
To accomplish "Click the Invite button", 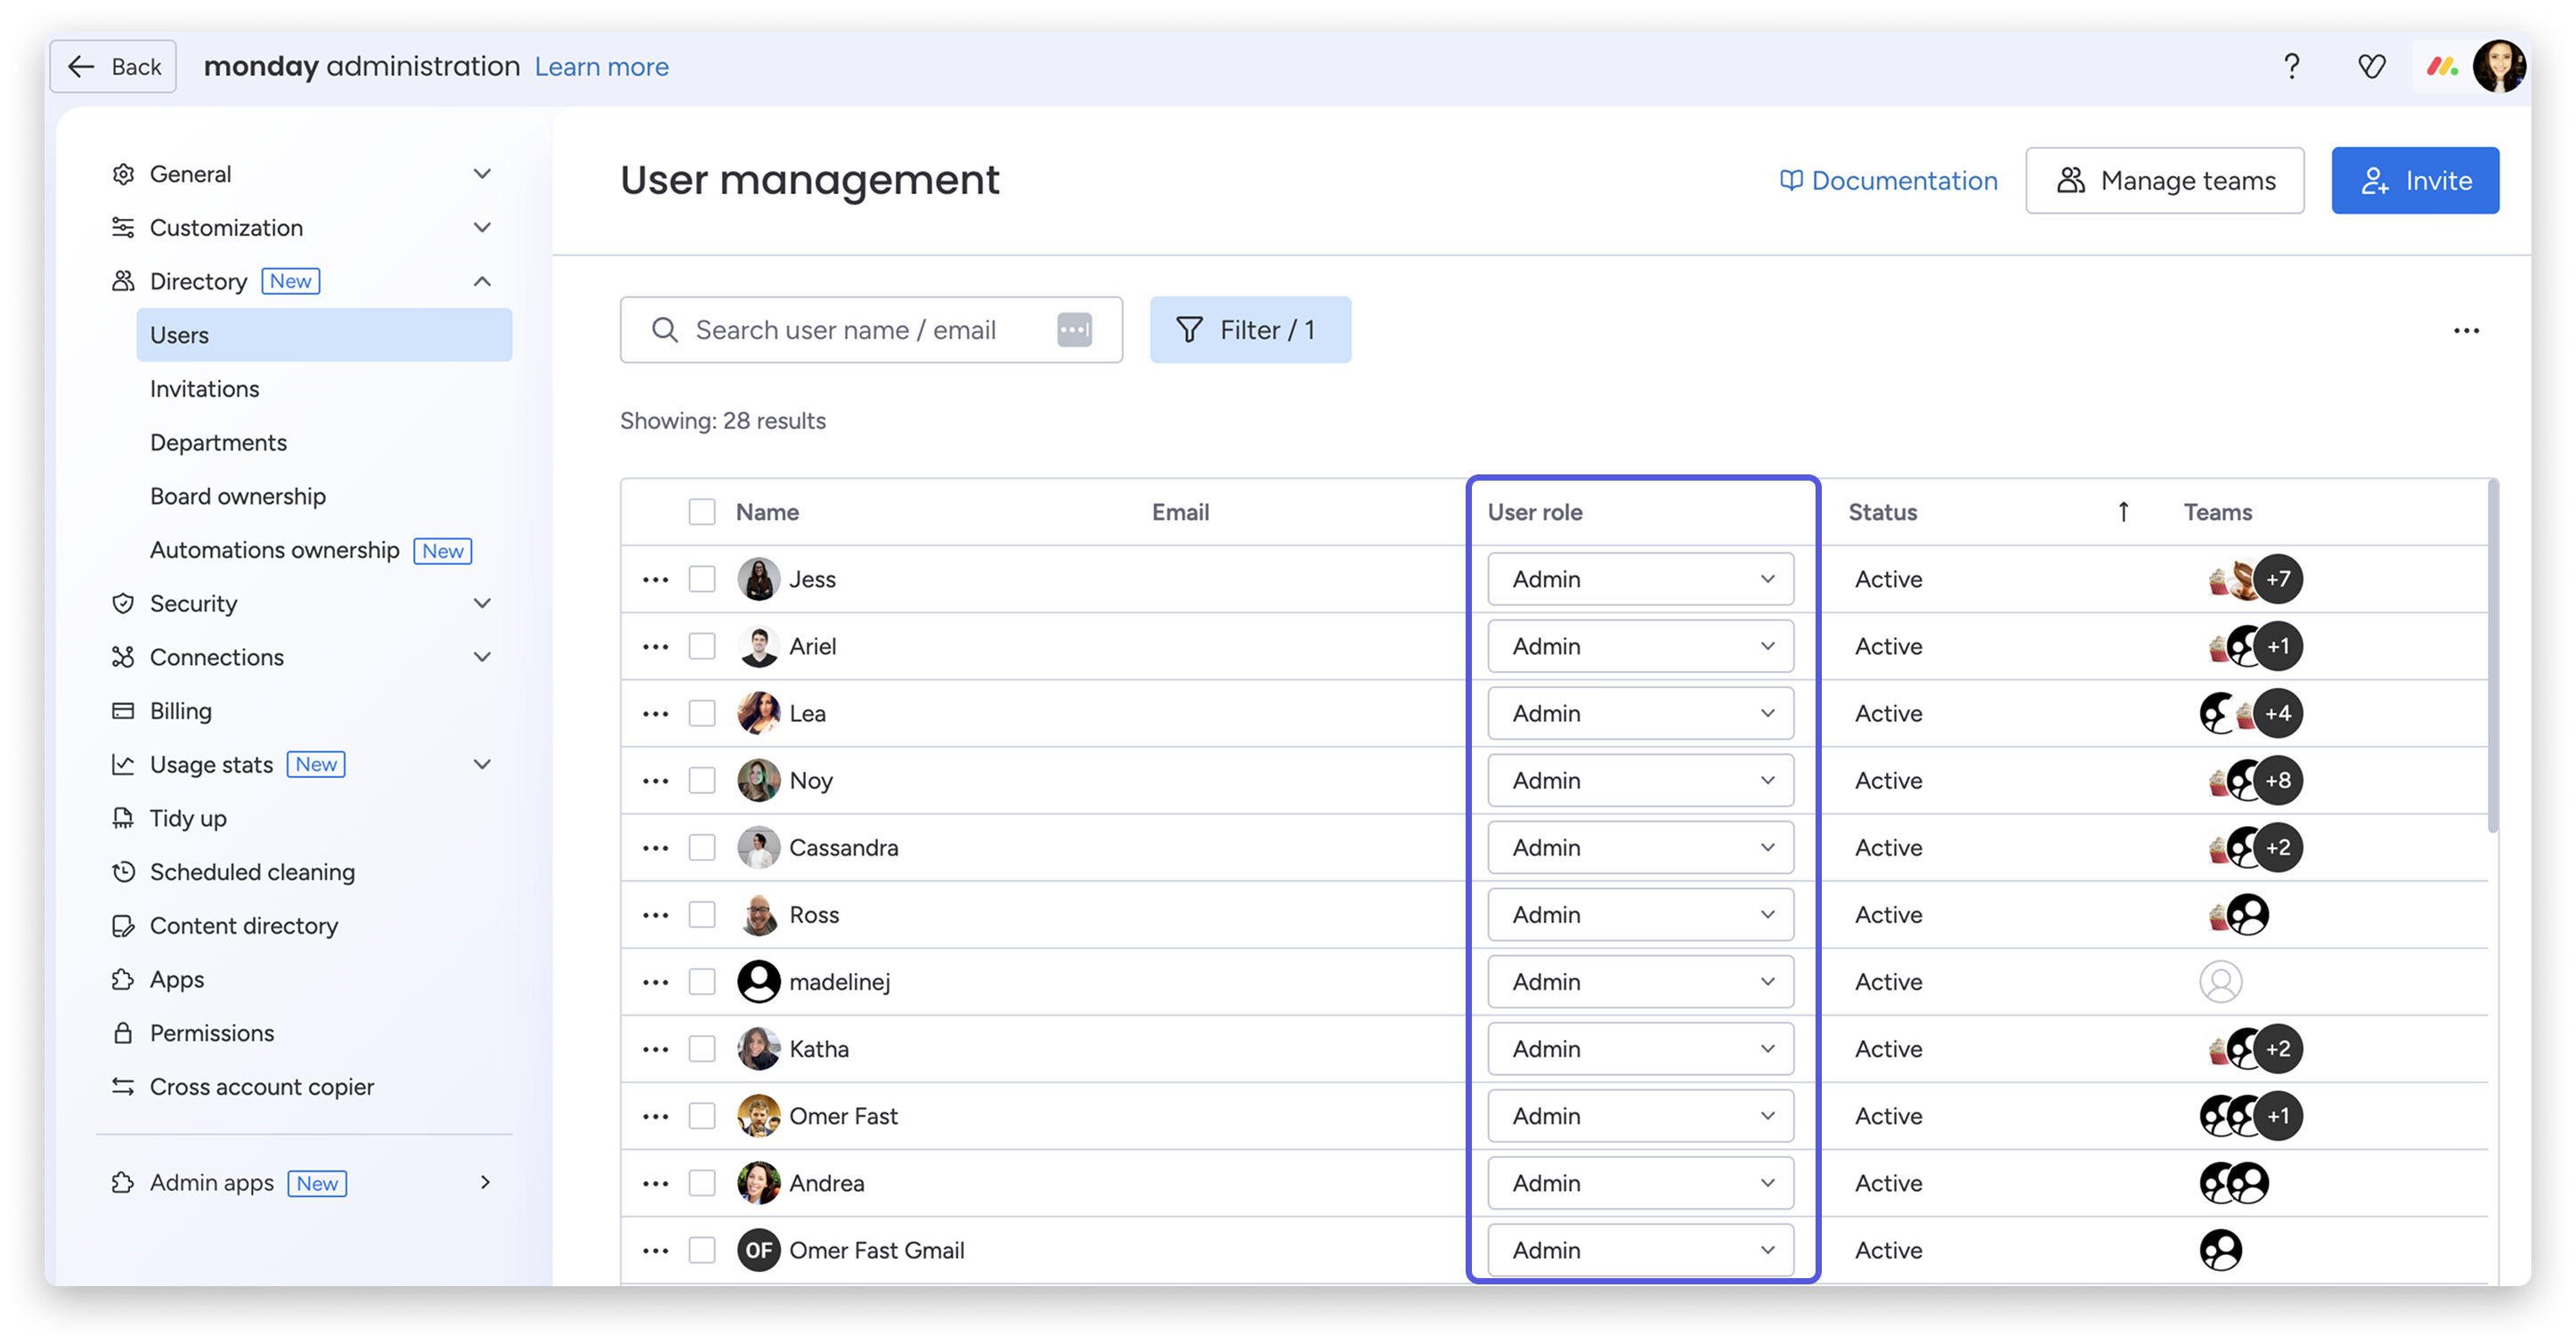I will [x=2414, y=181].
